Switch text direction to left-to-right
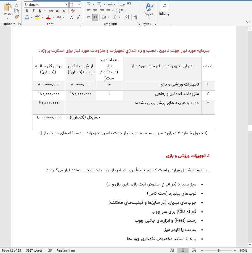252x253 pixels. pyautogui.click(x=89, y=17)
